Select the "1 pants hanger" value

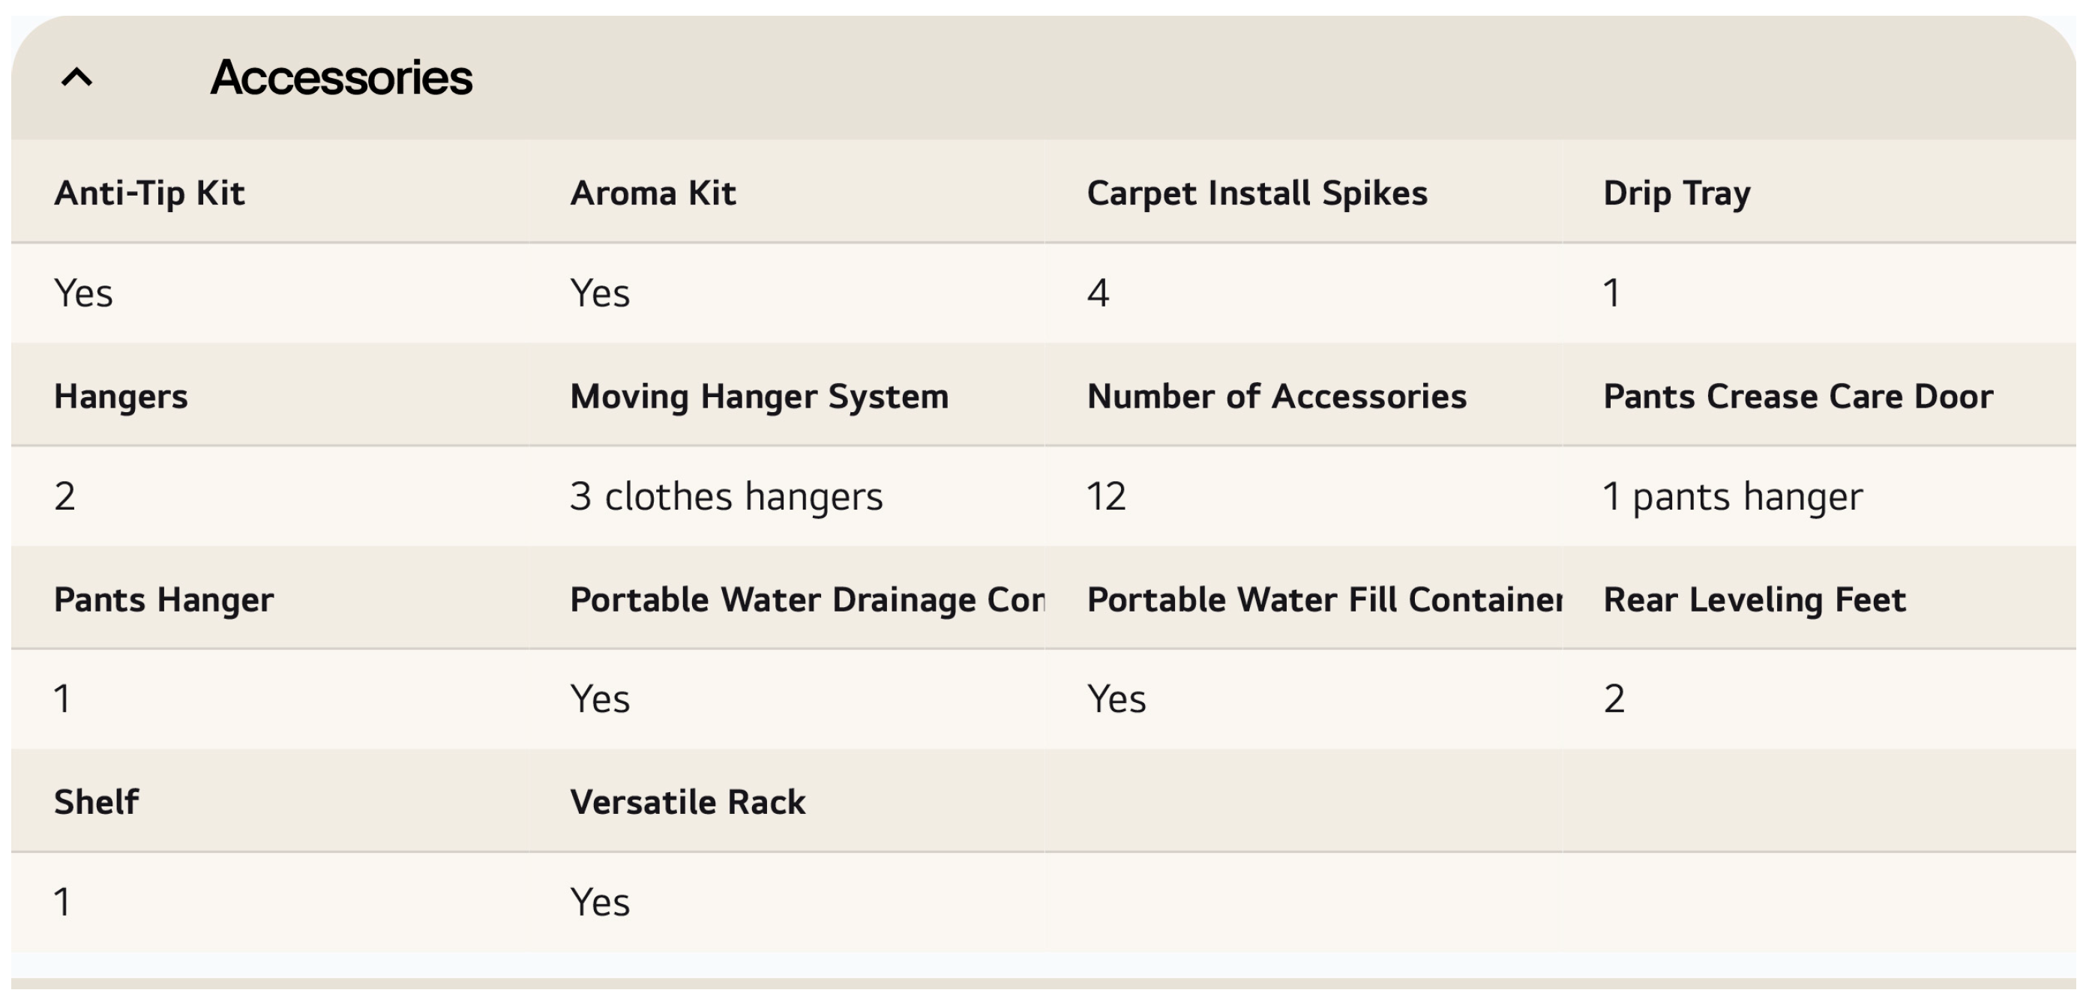(1732, 496)
